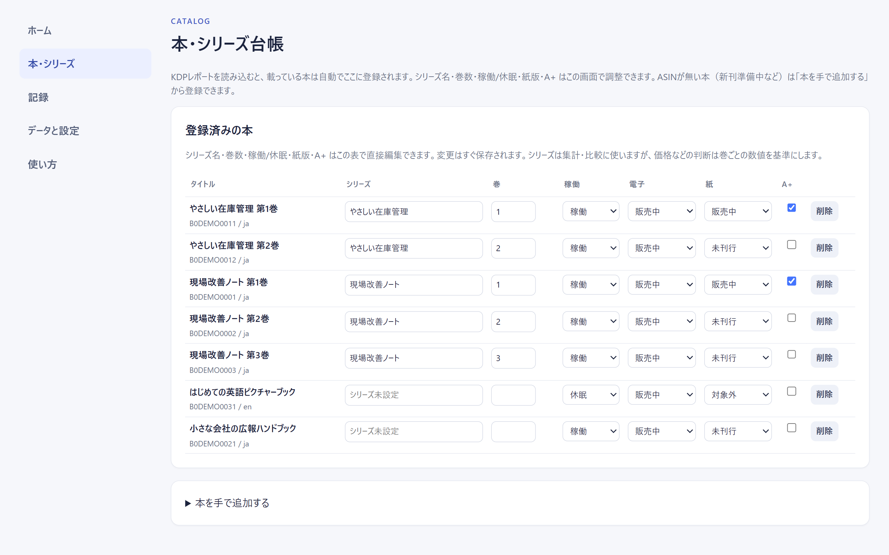Edit series field of 現場改善ノート 第3巻
889x555 pixels.
pos(414,358)
